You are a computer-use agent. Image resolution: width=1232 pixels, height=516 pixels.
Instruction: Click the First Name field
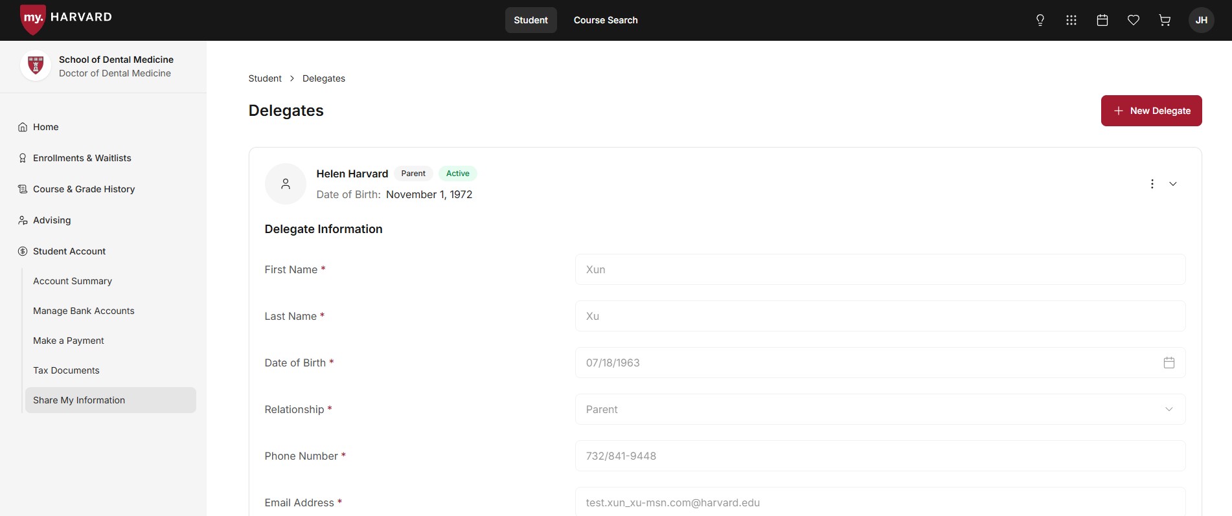click(x=880, y=269)
